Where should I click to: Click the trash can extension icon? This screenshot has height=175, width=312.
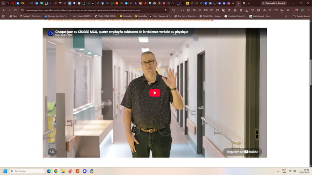pyautogui.click(x=241, y=10)
